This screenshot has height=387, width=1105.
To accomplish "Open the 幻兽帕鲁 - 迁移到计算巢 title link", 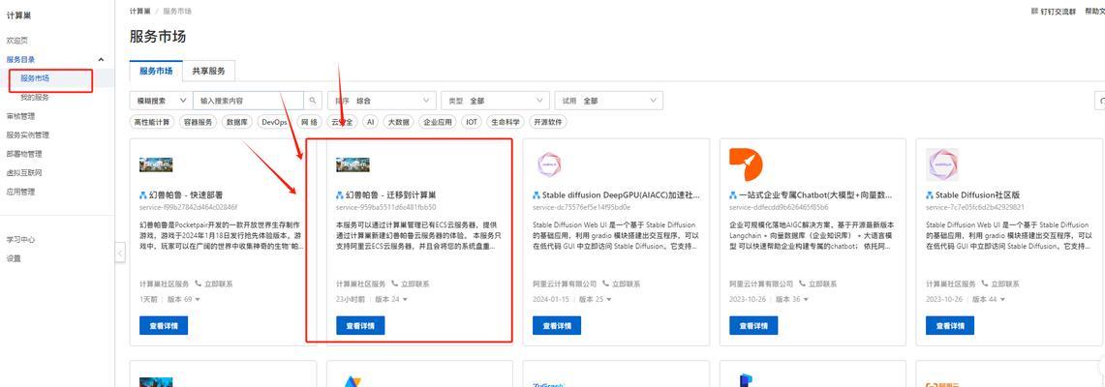I will pos(389,194).
